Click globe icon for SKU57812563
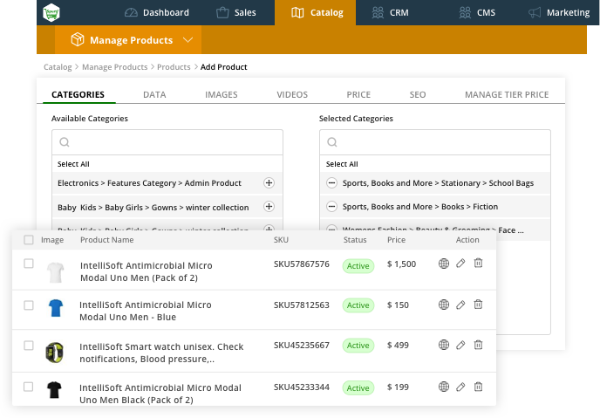 pyautogui.click(x=444, y=305)
